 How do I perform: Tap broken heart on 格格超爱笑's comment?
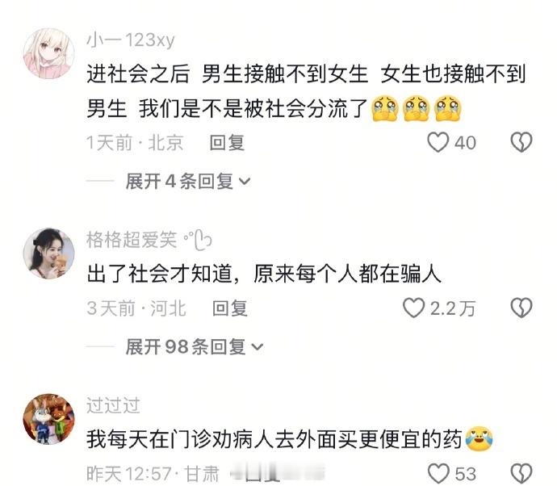coord(521,308)
